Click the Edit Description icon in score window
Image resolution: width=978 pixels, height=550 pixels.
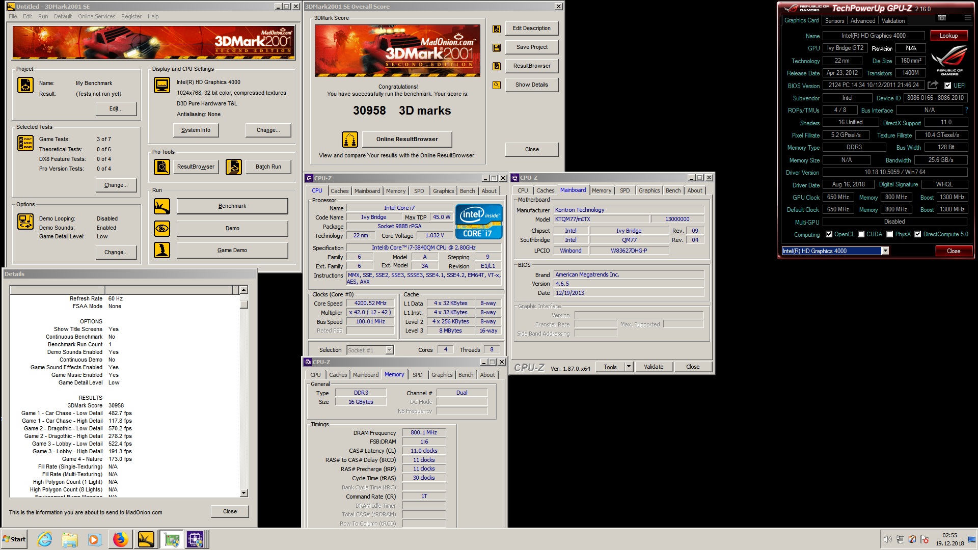tap(497, 29)
